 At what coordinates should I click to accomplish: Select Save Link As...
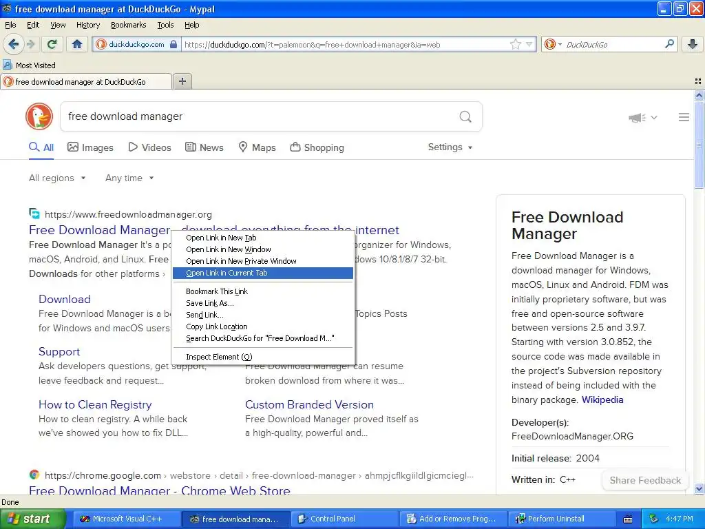263,303
